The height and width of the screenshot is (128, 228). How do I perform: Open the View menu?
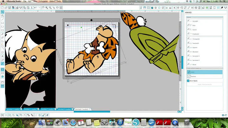tap(35, 1)
